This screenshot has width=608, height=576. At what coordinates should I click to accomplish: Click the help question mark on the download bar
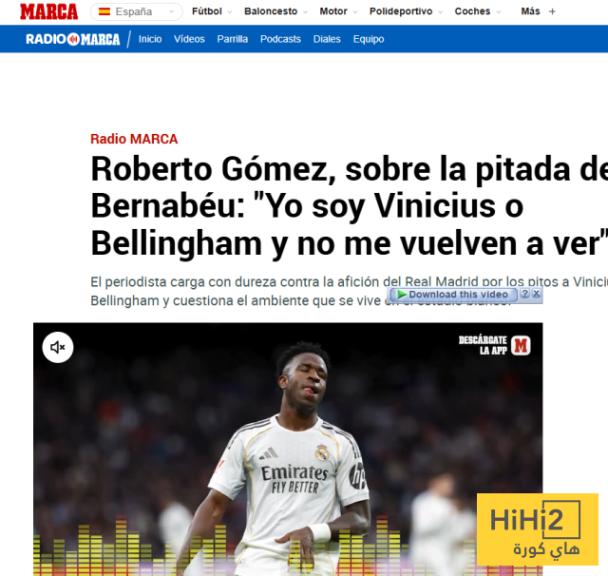524,294
